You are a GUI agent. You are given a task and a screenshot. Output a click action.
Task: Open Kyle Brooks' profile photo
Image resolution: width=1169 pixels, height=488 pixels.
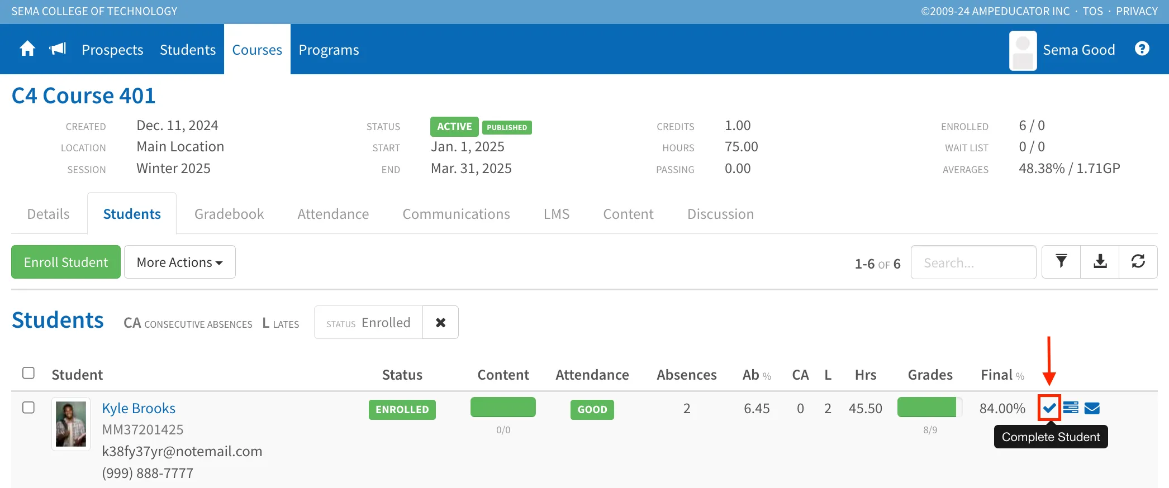point(71,424)
